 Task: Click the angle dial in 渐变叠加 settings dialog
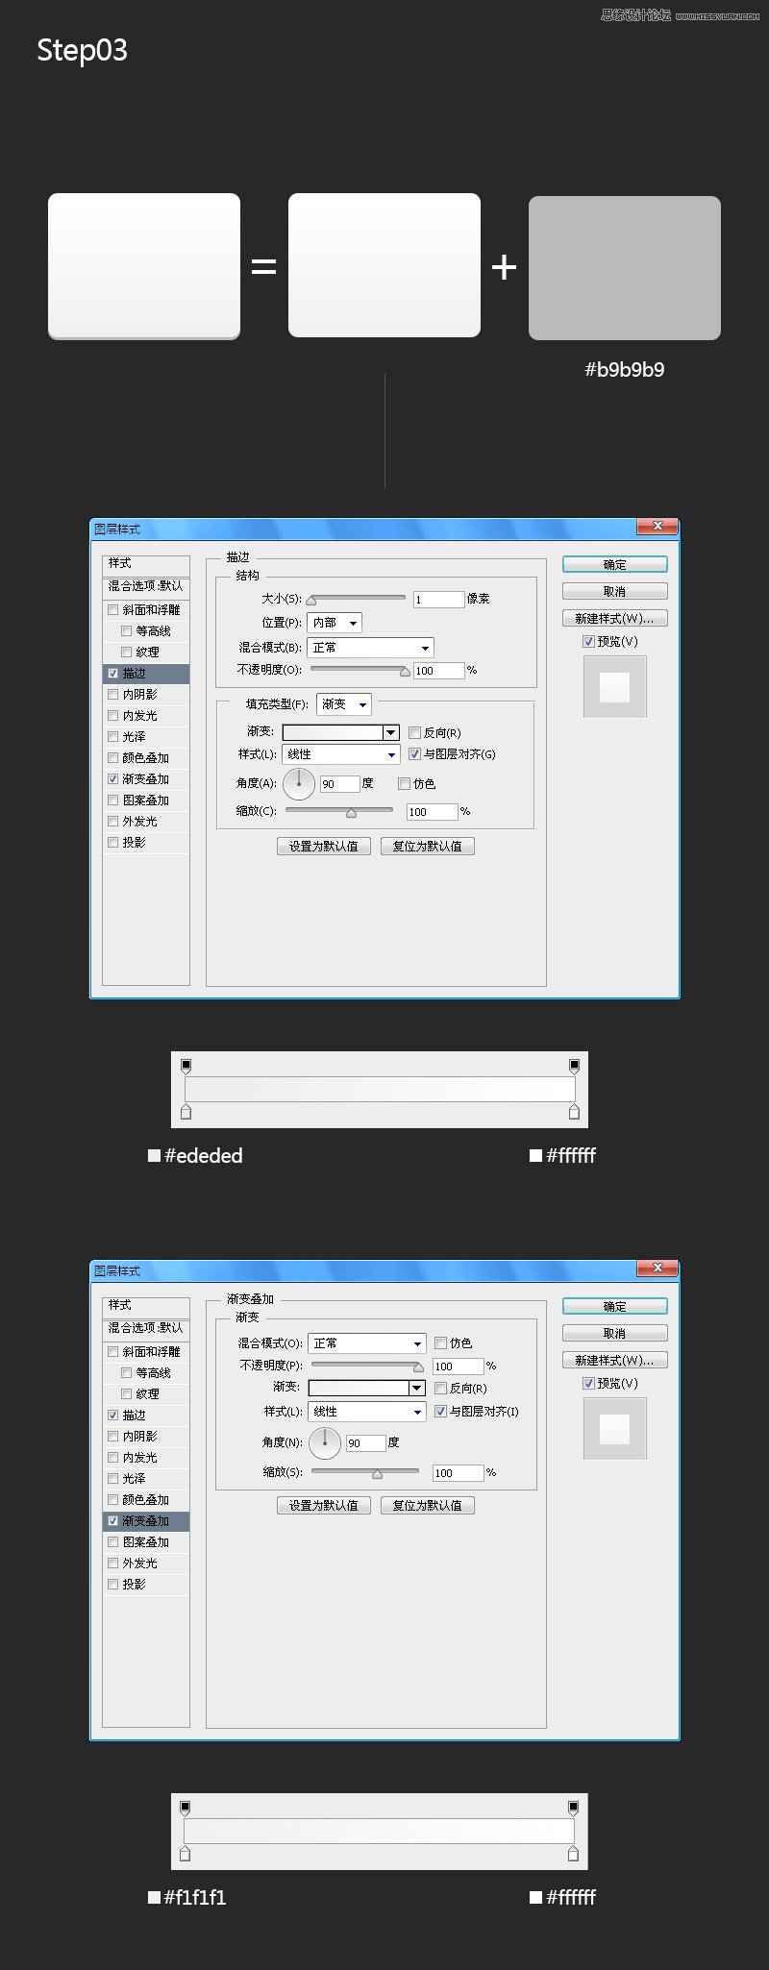click(x=325, y=1442)
